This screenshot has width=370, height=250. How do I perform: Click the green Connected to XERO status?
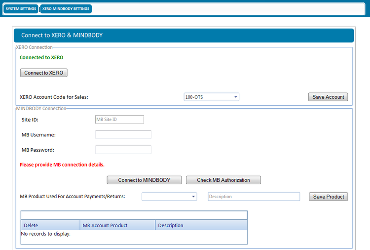41,57
